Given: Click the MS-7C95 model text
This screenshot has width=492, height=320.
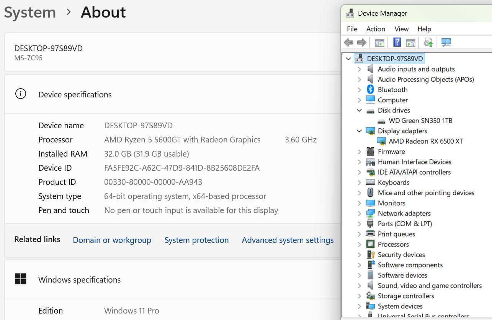Looking at the screenshot, I should [28, 58].
